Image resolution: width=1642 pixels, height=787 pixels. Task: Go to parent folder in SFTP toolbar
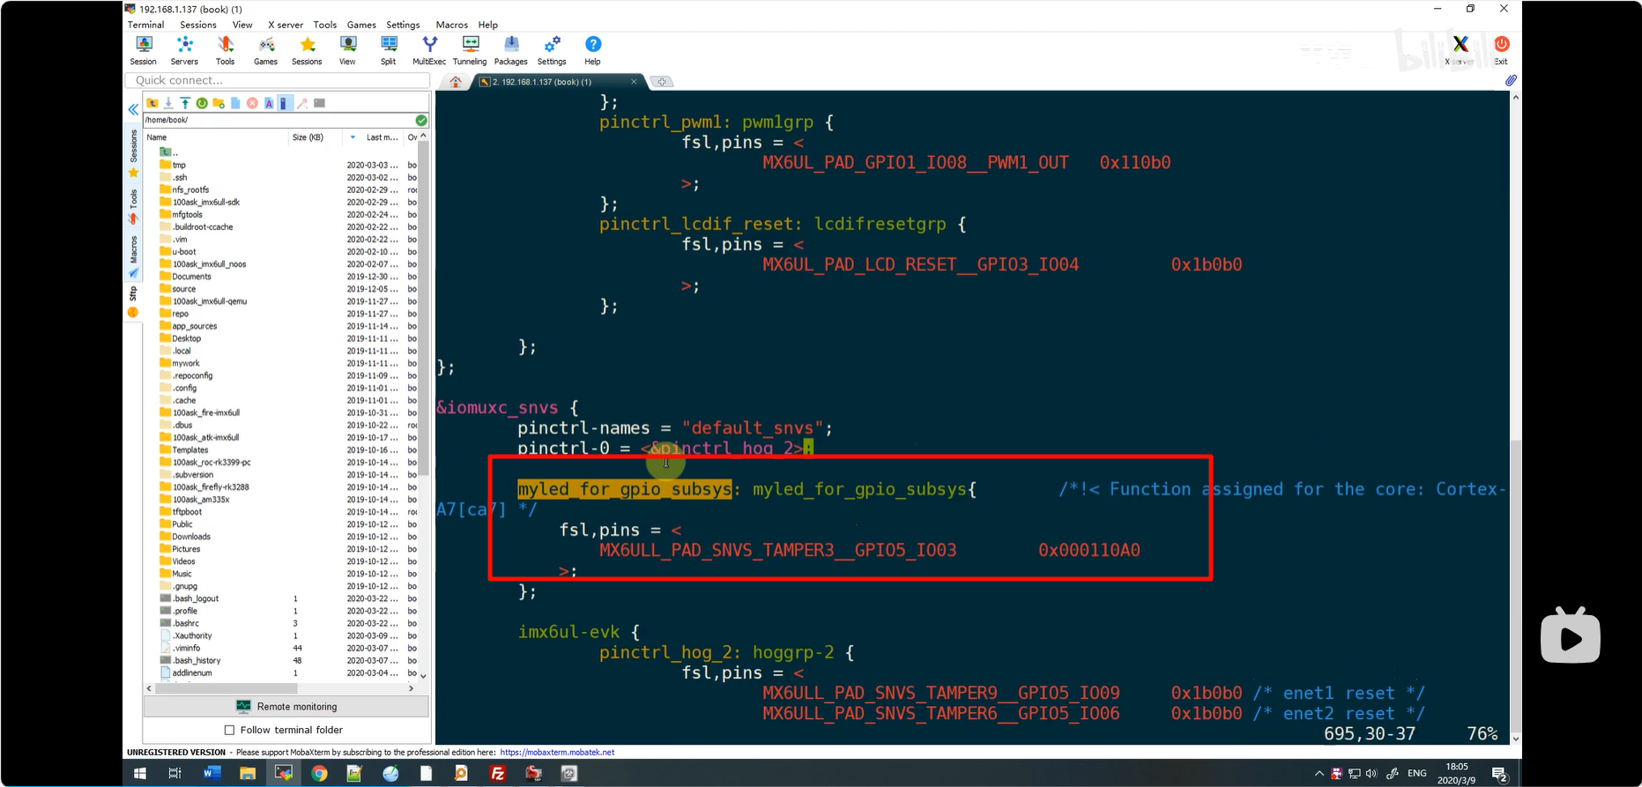pyautogui.click(x=152, y=103)
